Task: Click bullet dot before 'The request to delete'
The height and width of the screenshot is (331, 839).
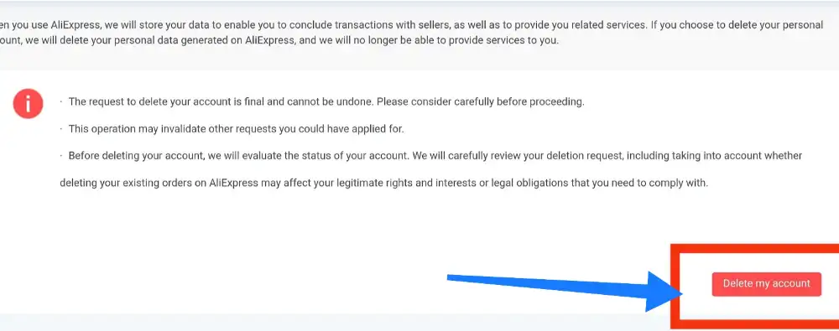Action: coord(61,102)
